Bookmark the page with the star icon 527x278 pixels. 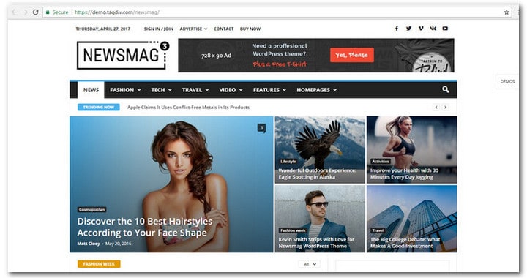(507, 12)
